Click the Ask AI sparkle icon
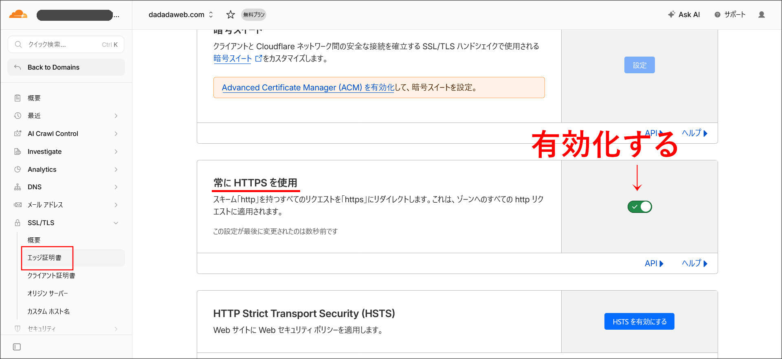The height and width of the screenshot is (359, 782). (672, 15)
